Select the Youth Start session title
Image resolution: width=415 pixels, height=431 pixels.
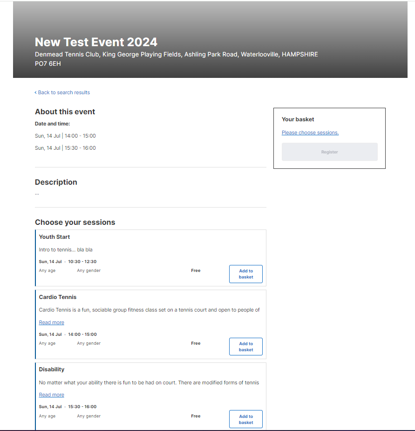click(x=54, y=237)
